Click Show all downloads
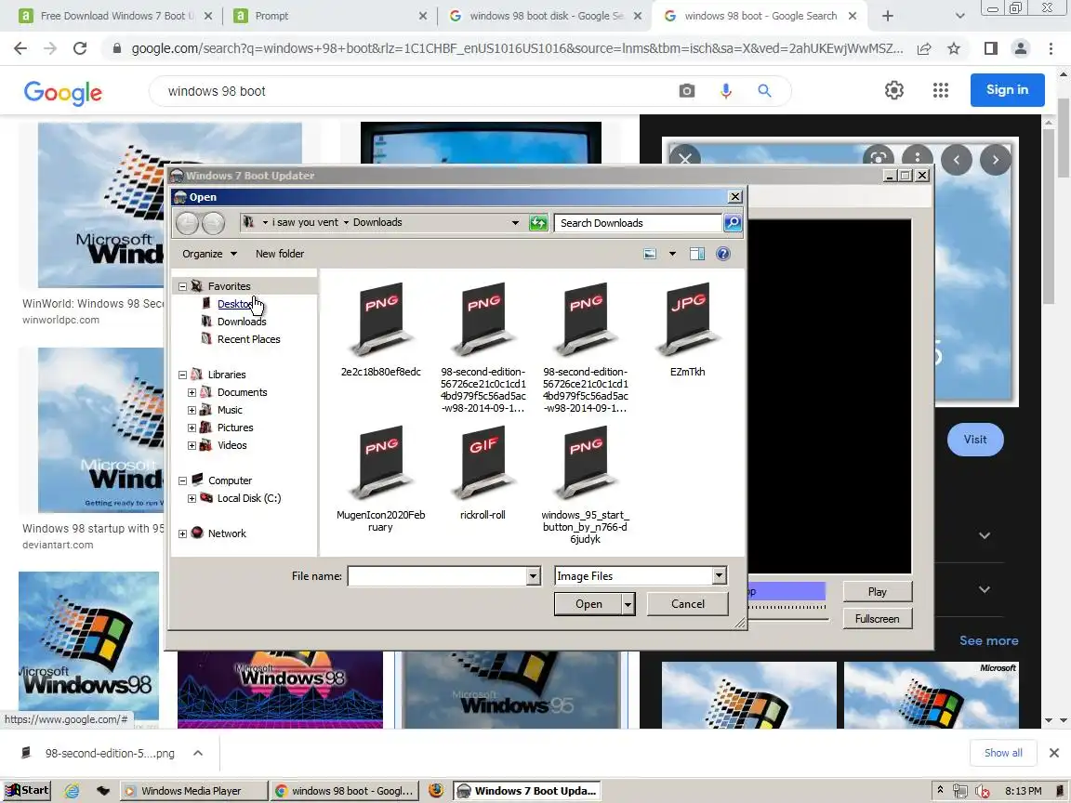This screenshot has width=1071, height=803. [1003, 753]
